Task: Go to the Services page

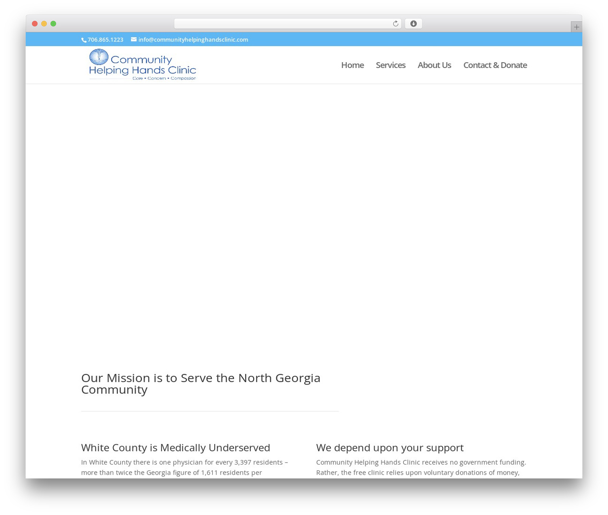Action: 390,65
